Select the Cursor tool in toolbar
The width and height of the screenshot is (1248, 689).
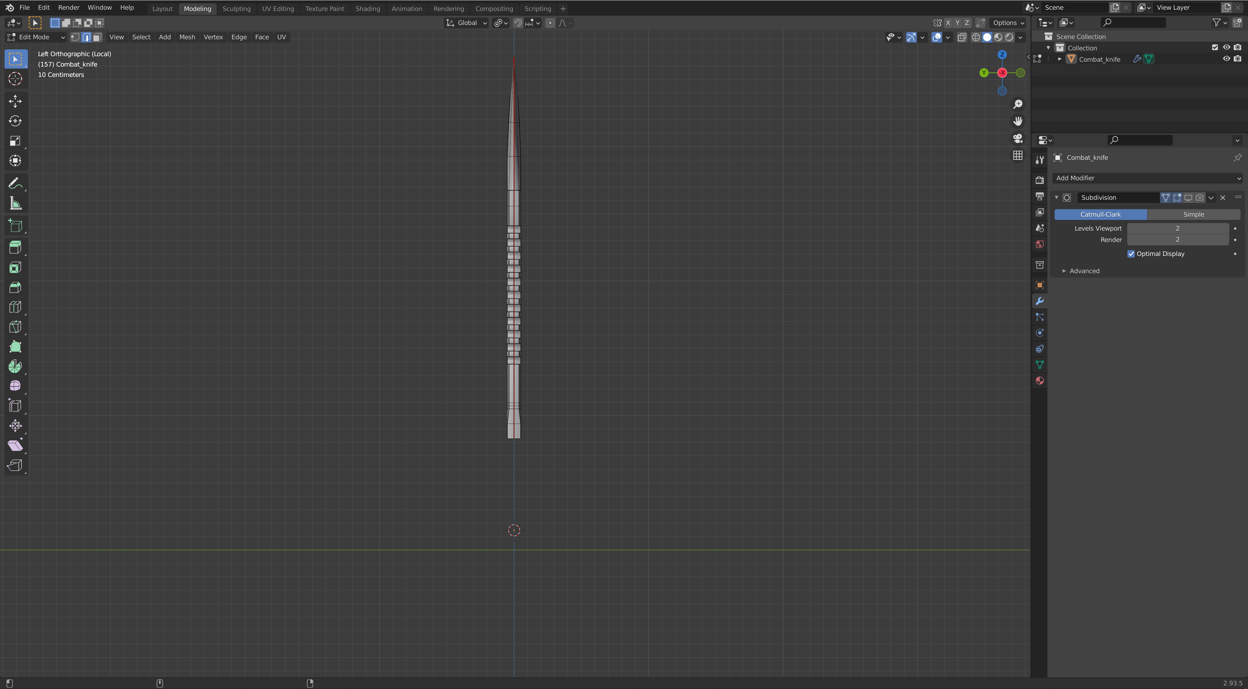15,79
